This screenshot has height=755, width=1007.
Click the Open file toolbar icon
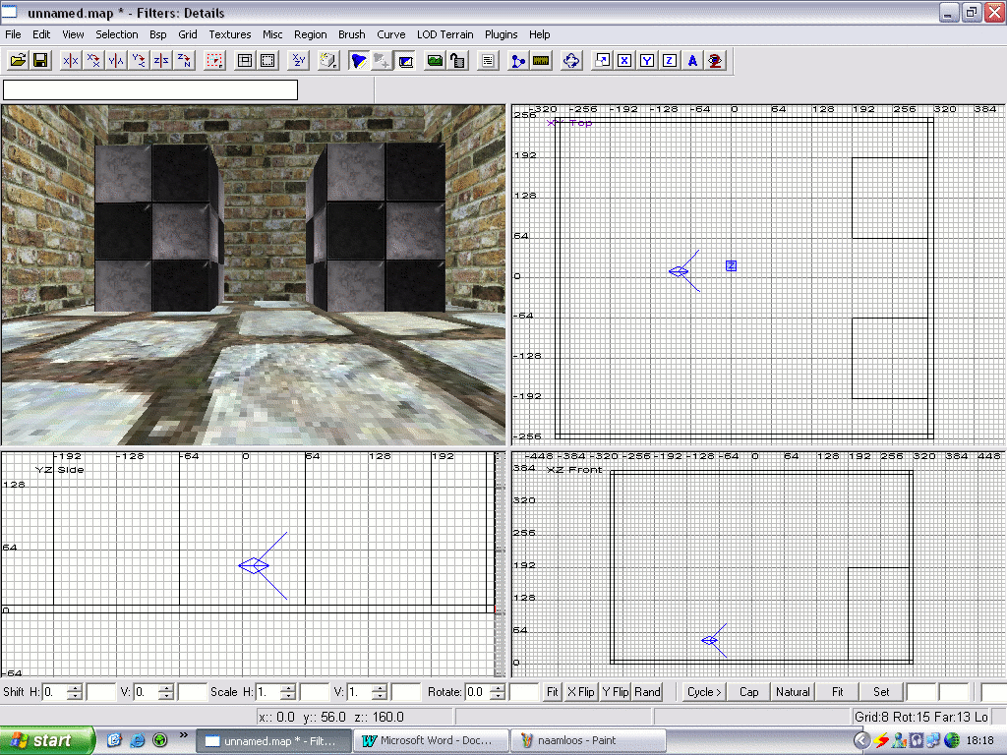pyautogui.click(x=18, y=61)
